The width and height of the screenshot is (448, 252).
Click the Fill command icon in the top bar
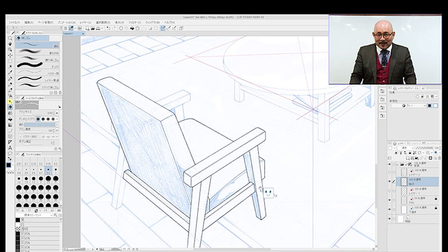(x=132, y=28)
